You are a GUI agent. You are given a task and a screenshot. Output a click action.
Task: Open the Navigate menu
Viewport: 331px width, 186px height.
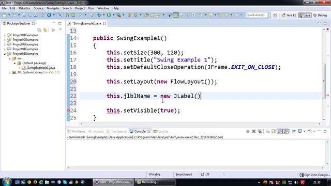point(53,8)
